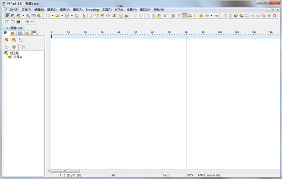Click the scissors Cut icon
The height and width of the screenshot is (179, 282).
(148, 16)
